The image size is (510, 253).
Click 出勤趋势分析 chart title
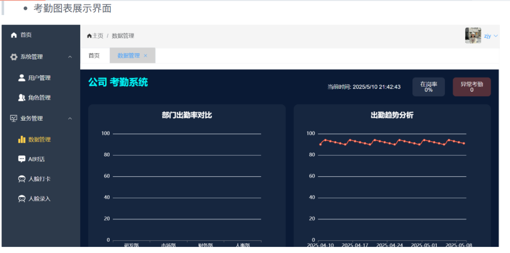click(392, 115)
